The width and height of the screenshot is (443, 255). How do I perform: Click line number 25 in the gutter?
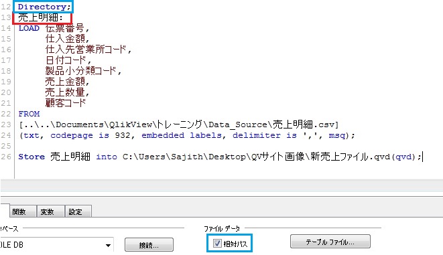point(6,146)
